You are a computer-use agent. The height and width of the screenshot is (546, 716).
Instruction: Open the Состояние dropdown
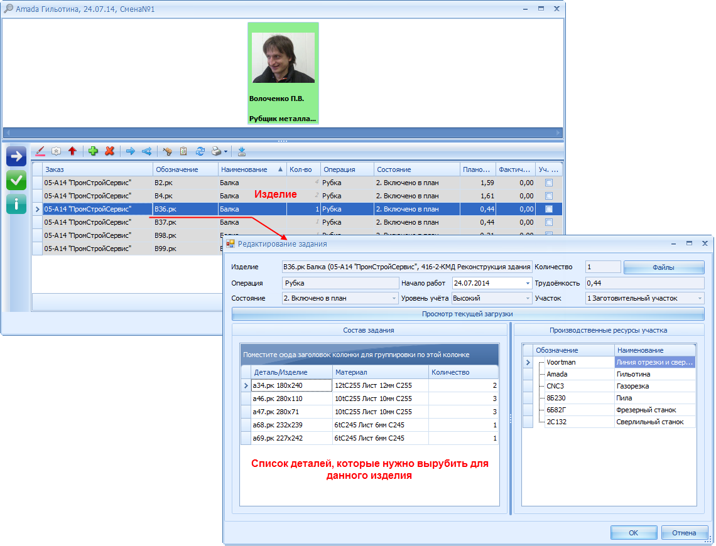[394, 298]
